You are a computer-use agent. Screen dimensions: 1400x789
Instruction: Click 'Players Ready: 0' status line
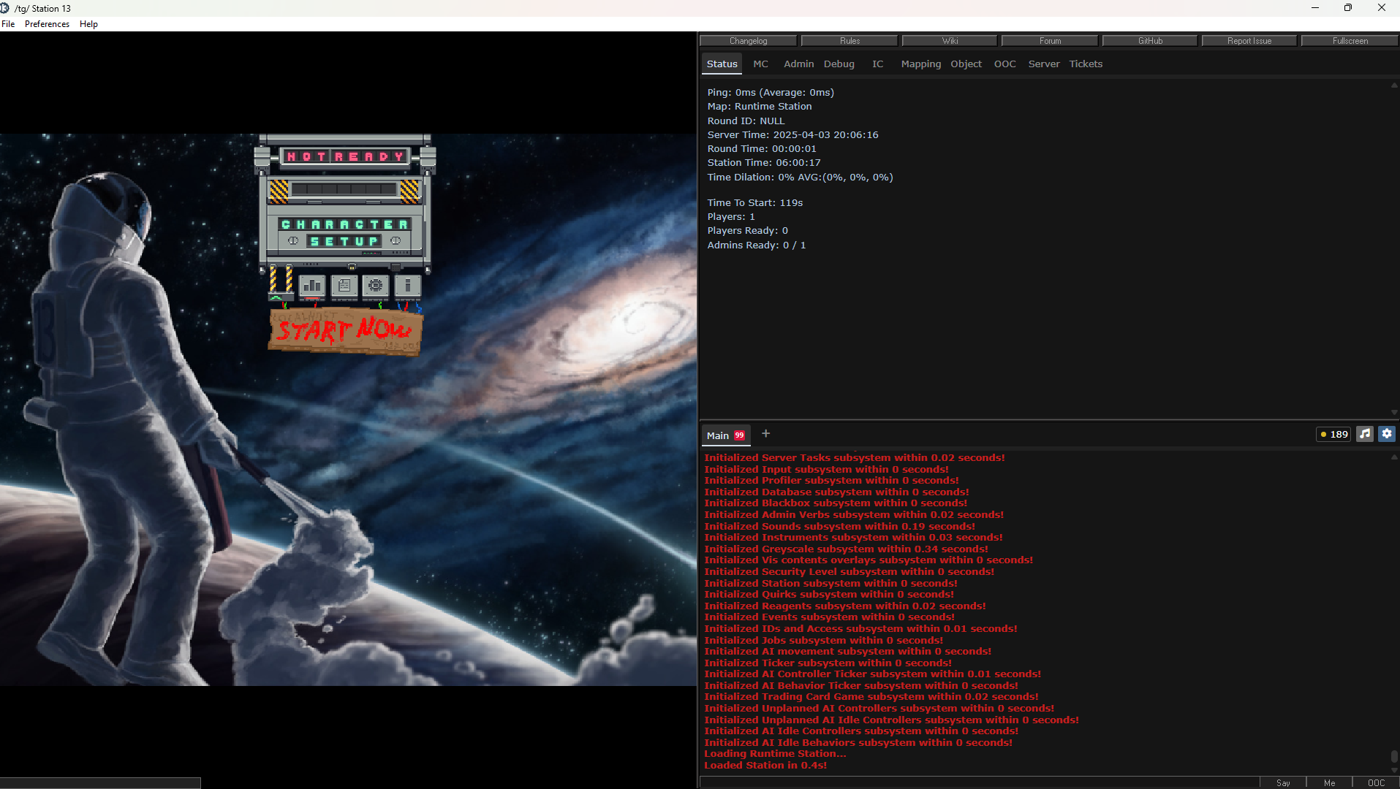click(747, 231)
